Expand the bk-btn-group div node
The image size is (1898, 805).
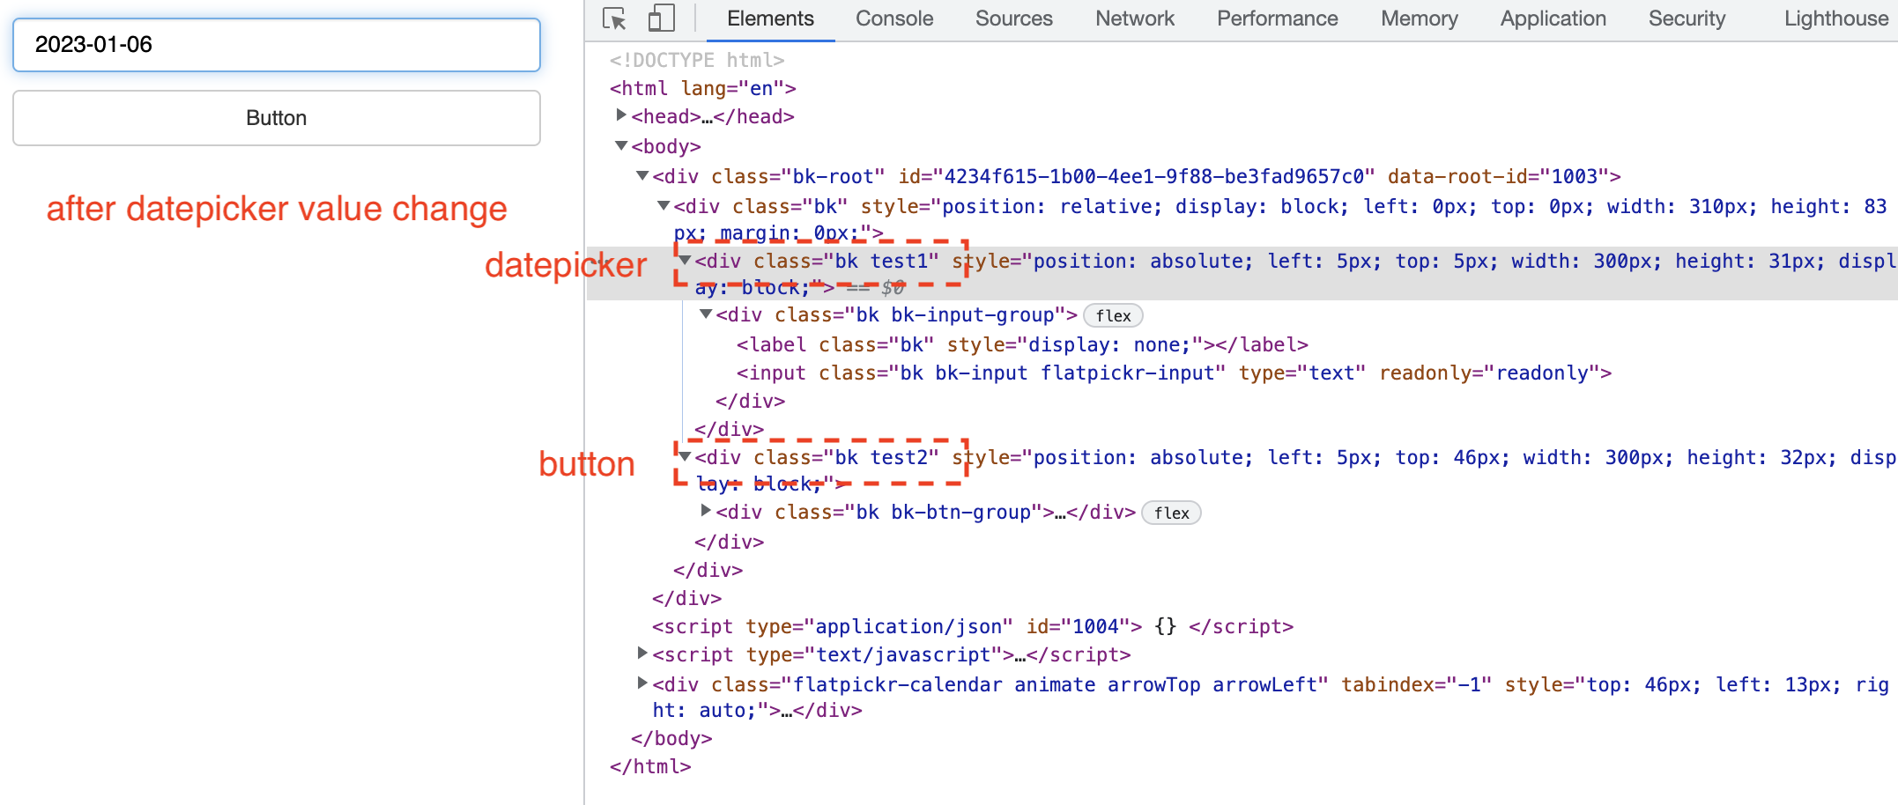tap(706, 511)
